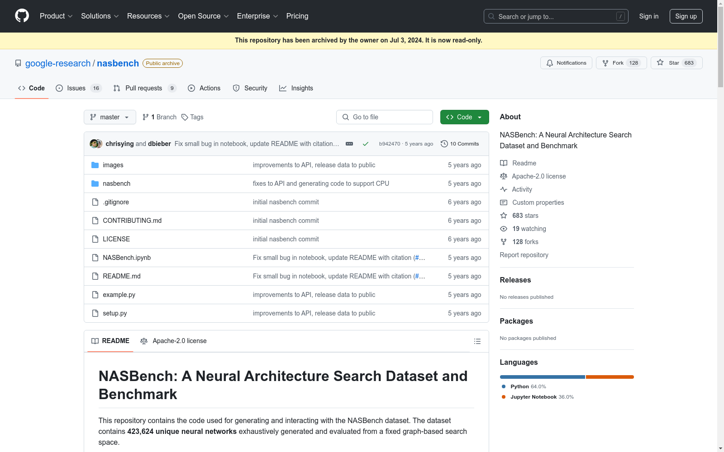The image size is (724, 452).
Task: Open commit b942470 hash link
Action: tap(390, 144)
